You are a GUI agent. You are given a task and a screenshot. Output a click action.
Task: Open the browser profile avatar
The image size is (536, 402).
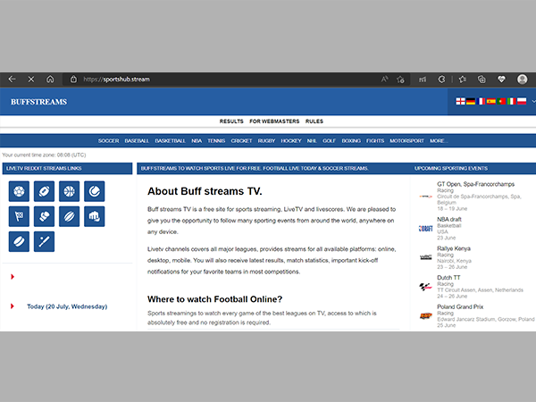coord(522,80)
